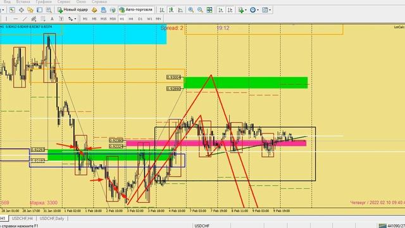Screen dimensions: 405x228
Task: Switch to D1 timeframe
Action: [x=140, y=19]
